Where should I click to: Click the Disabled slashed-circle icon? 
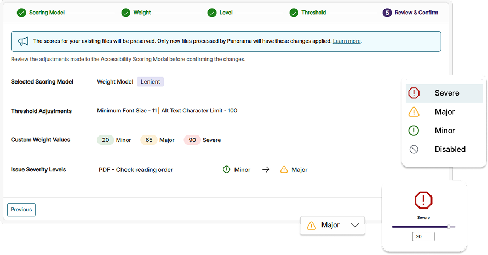(x=414, y=149)
